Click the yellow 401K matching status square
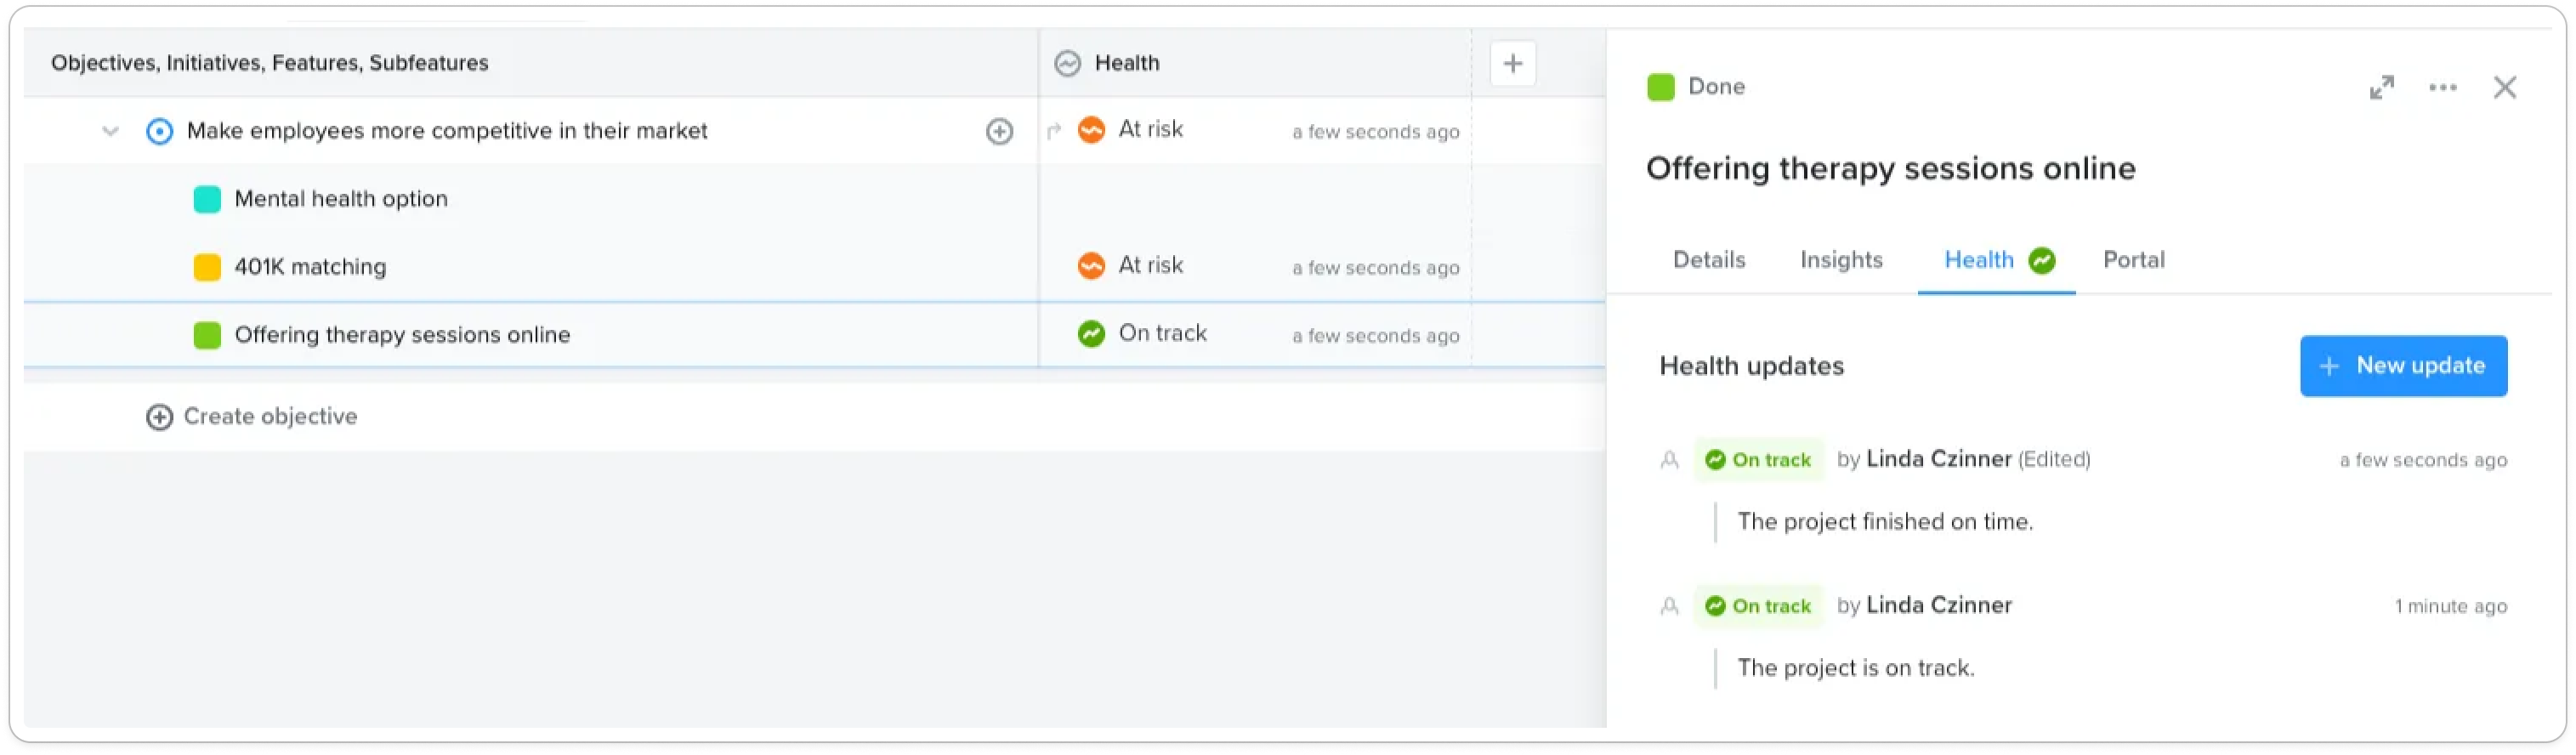Screen dimensions: 2576x755 (x=207, y=267)
